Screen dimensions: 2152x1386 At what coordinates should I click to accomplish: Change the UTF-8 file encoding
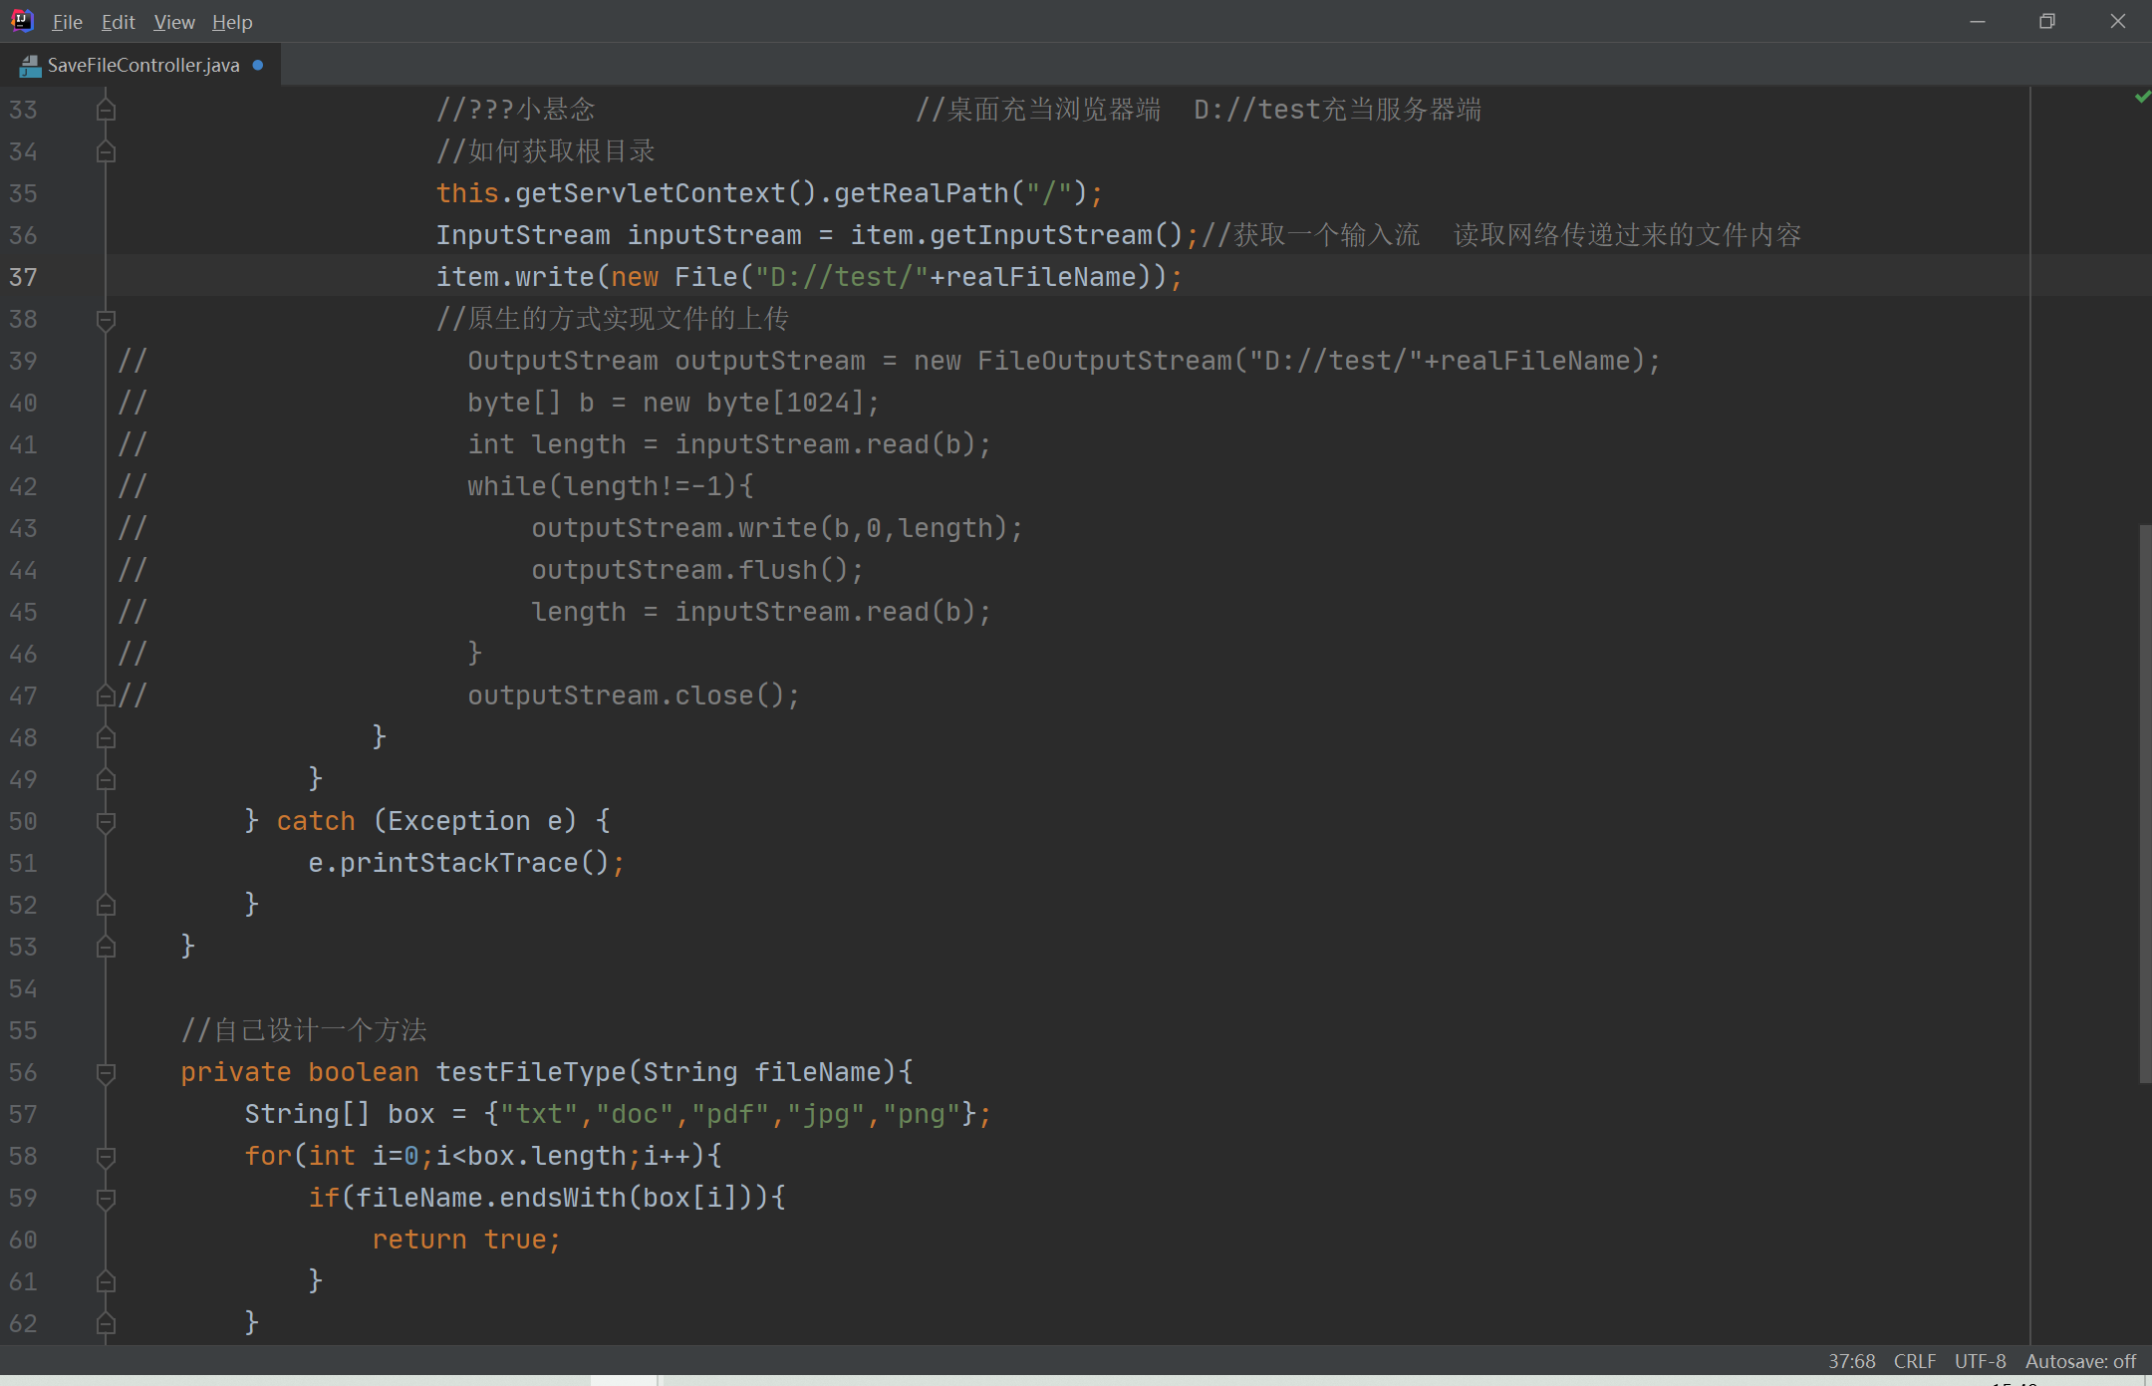[1980, 1361]
